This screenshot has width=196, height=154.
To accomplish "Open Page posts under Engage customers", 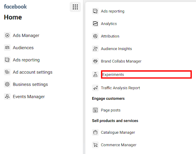I will 111,110.
